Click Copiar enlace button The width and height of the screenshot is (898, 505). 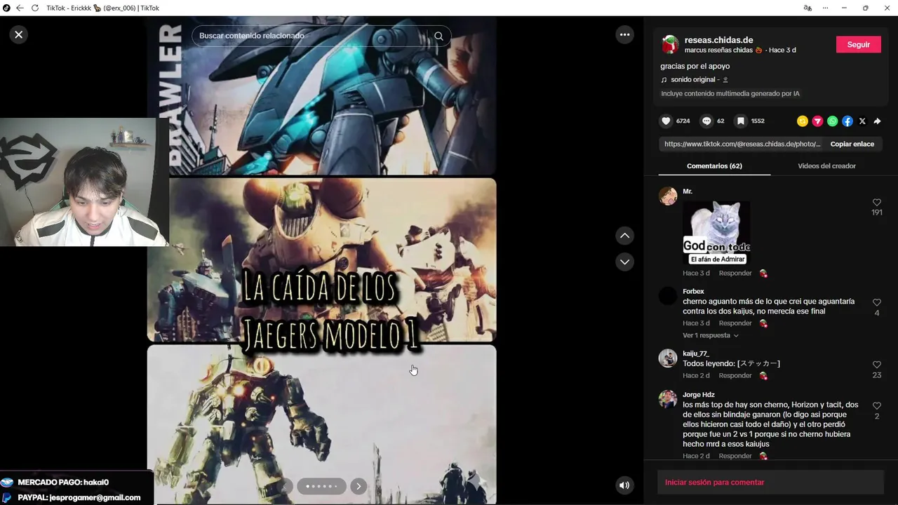pos(852,144)
